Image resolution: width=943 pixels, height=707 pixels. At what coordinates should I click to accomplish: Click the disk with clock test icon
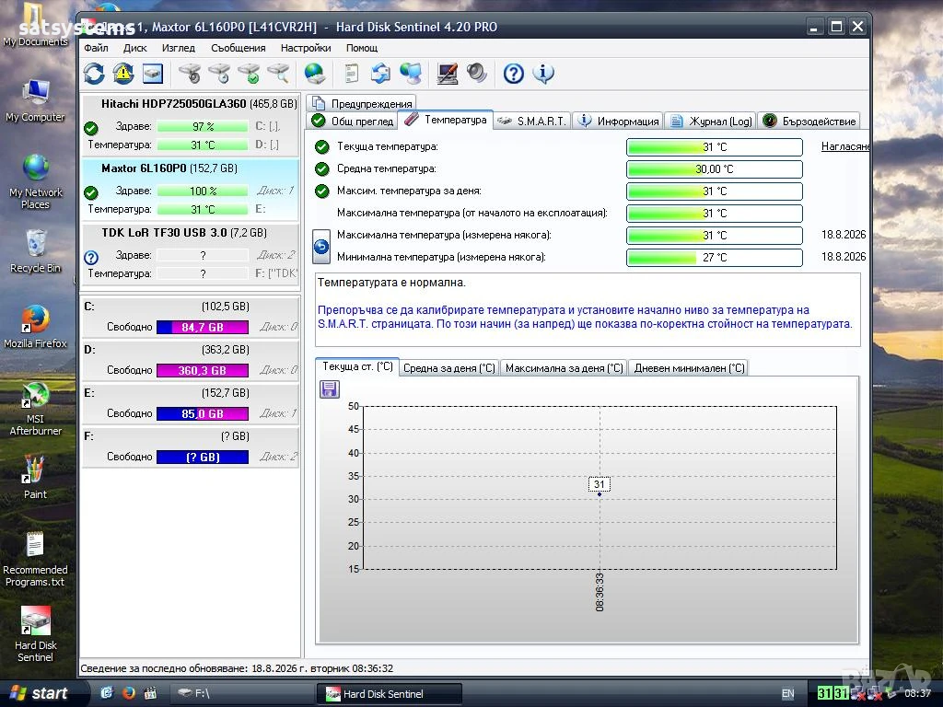pyautogui.click(x=220, y=74)
